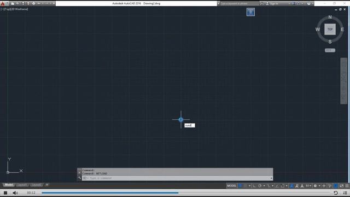The image size is (350, 197).
Task: Switch to the Layout2 tab
Action: (37, 185)
